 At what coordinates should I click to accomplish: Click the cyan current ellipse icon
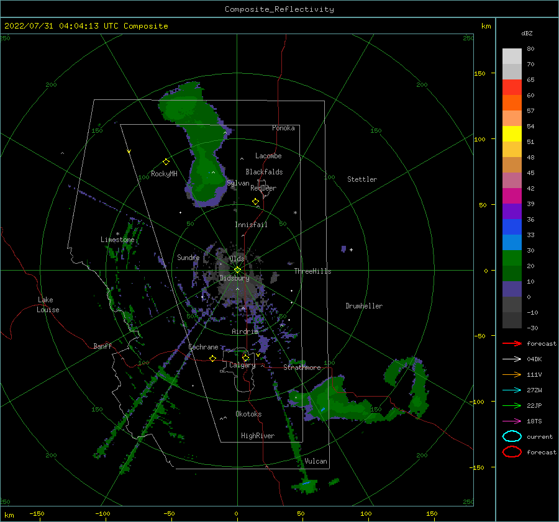pos(512,436)
